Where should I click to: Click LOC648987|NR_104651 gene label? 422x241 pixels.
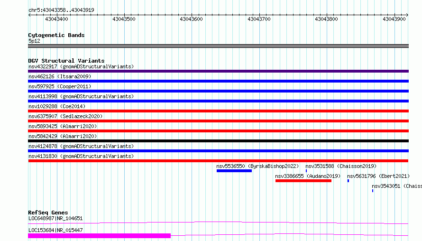pos(55,218)
